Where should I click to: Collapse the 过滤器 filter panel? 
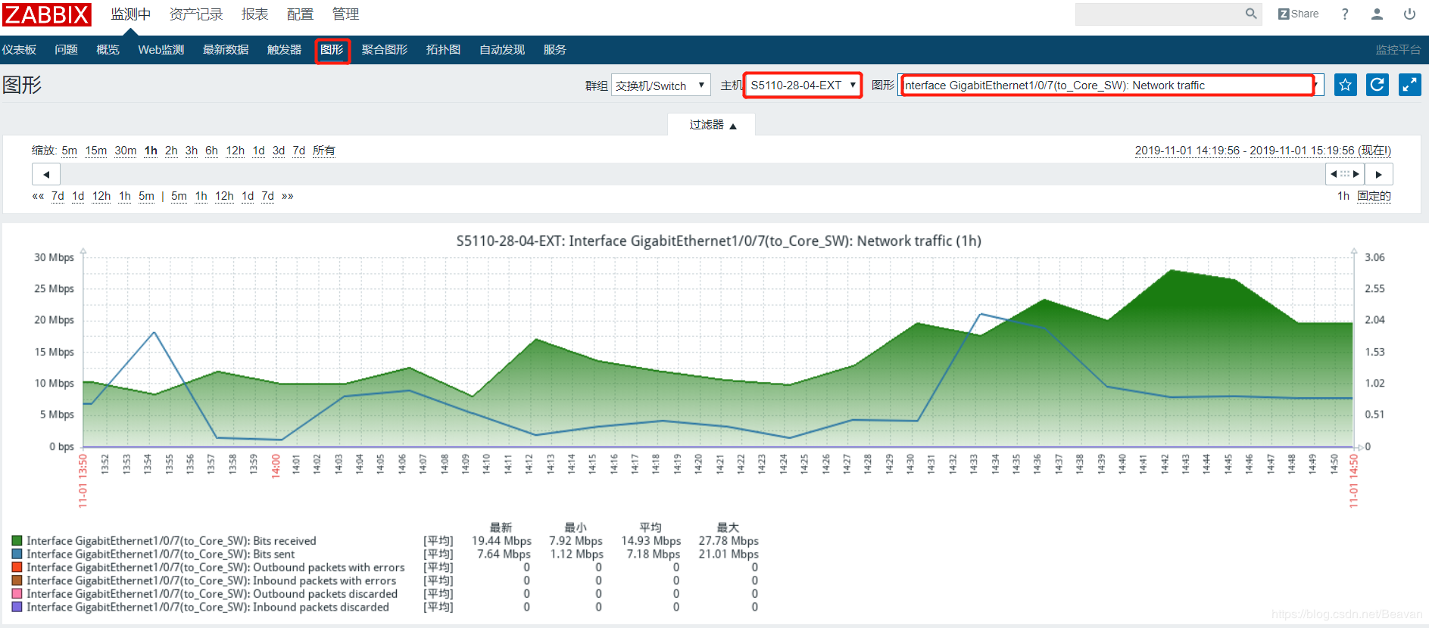pyautogui.click(x=712, y=125)
